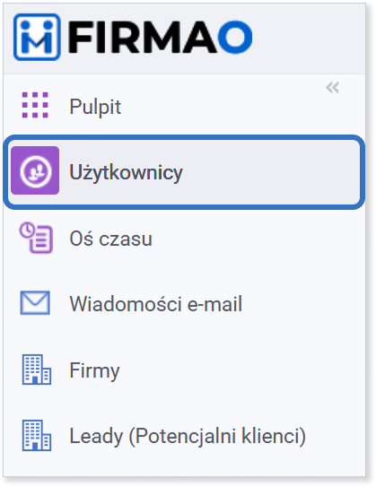Click the FIRMAO wordmark text
The image size is (376, 487).
pos(161,37)
